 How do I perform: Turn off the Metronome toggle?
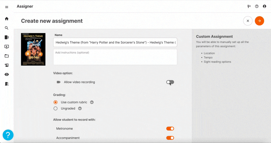[170, 129]
